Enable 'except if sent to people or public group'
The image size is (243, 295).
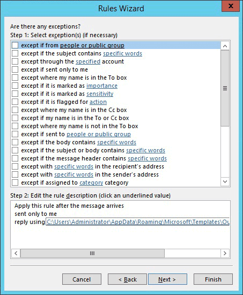(x=15, y=134)
